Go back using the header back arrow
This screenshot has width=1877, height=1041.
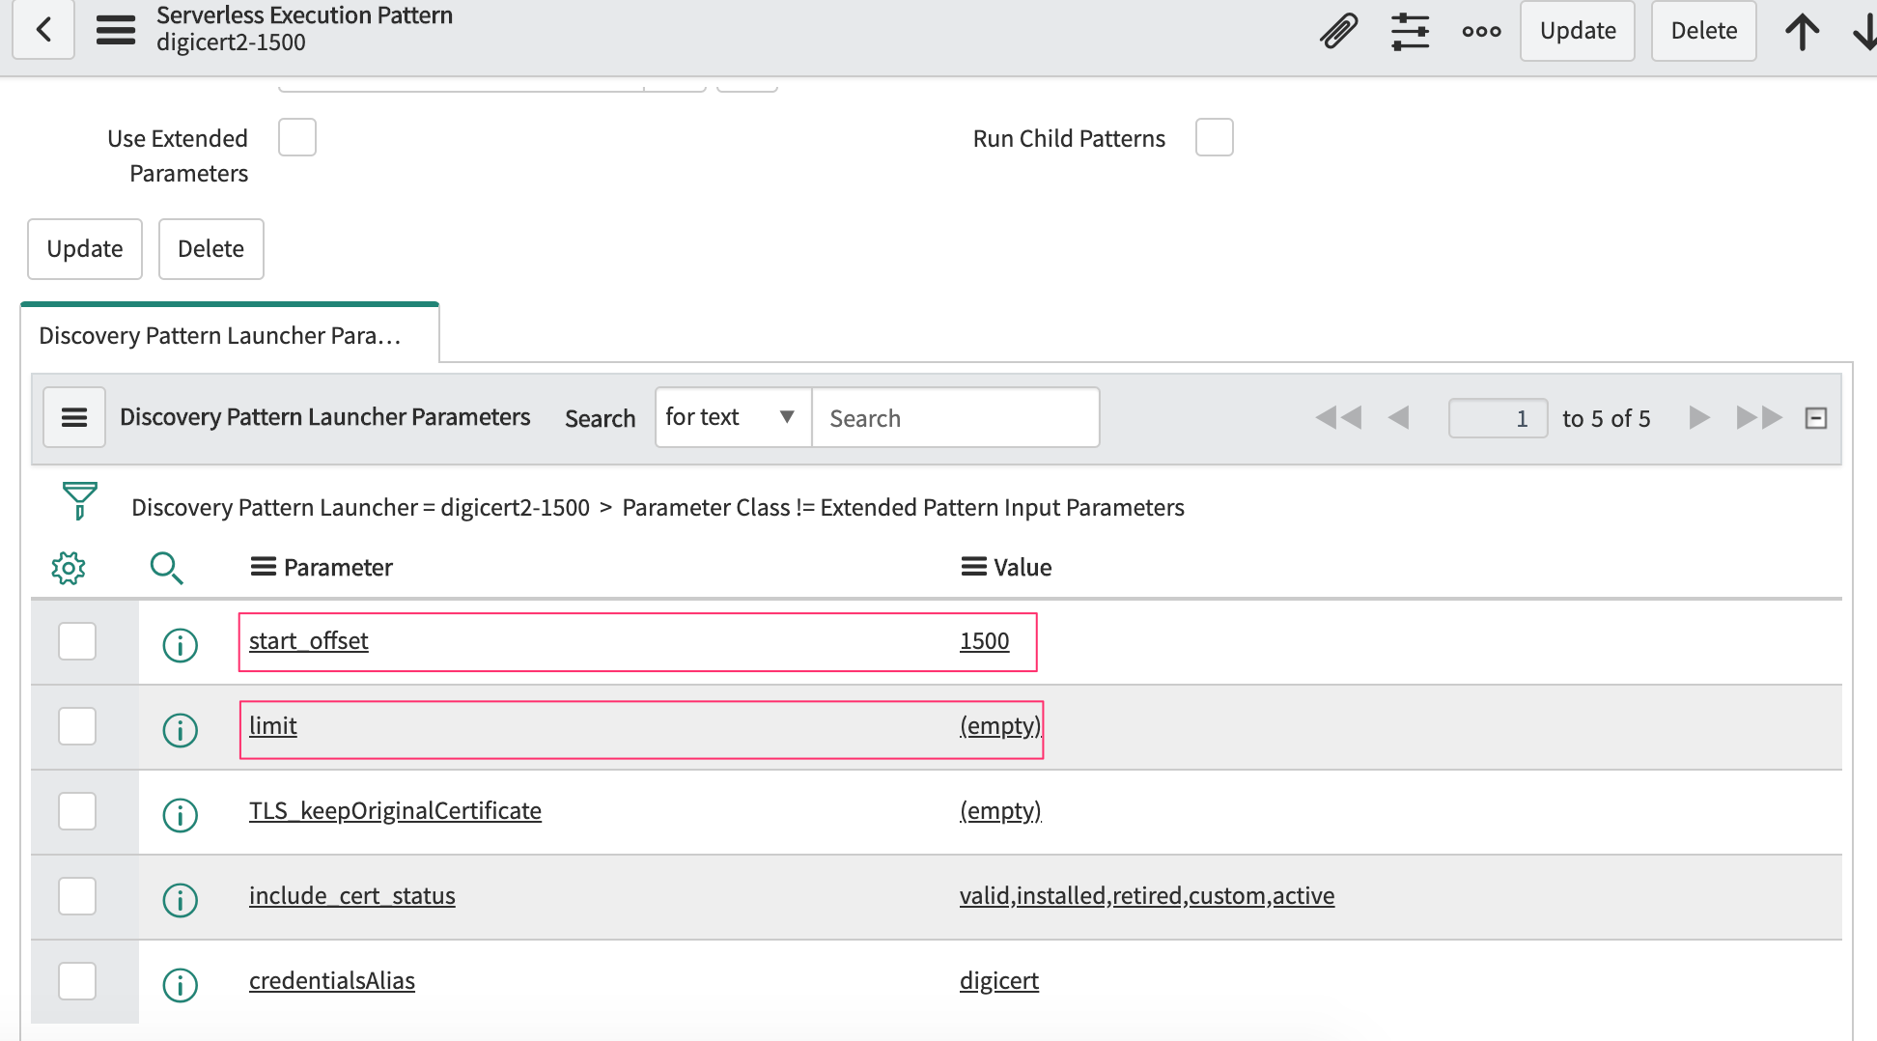[x=43, y=30]
